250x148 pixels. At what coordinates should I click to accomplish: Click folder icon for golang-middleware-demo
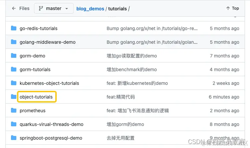point(14,42)
